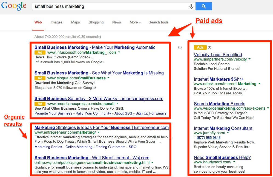Click the Google logo to return home
This screenshot has width=273, height=177.
click(14, 6)
